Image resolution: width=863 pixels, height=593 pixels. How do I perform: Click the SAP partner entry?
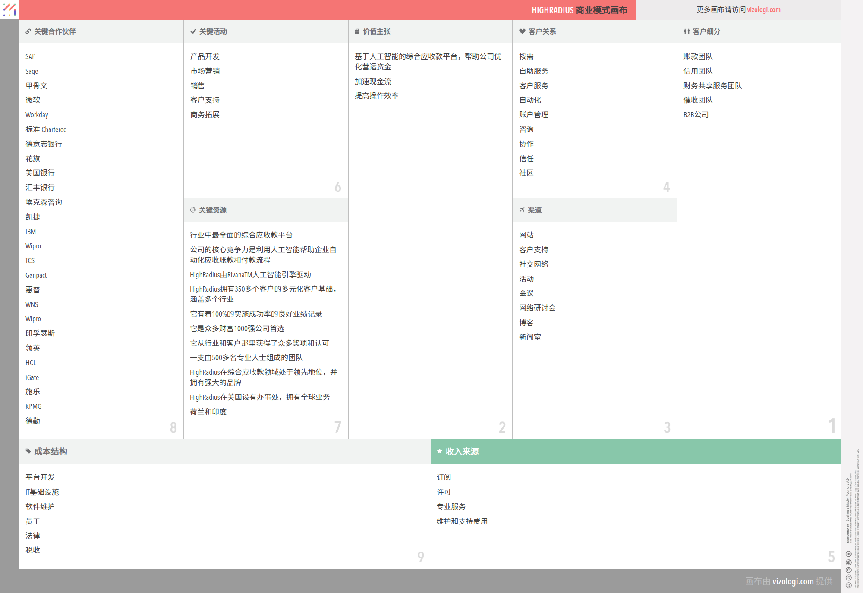pos(30,56)
